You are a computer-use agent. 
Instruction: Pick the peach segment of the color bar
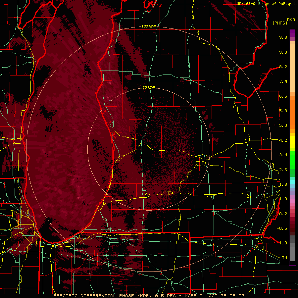[292, 68]
